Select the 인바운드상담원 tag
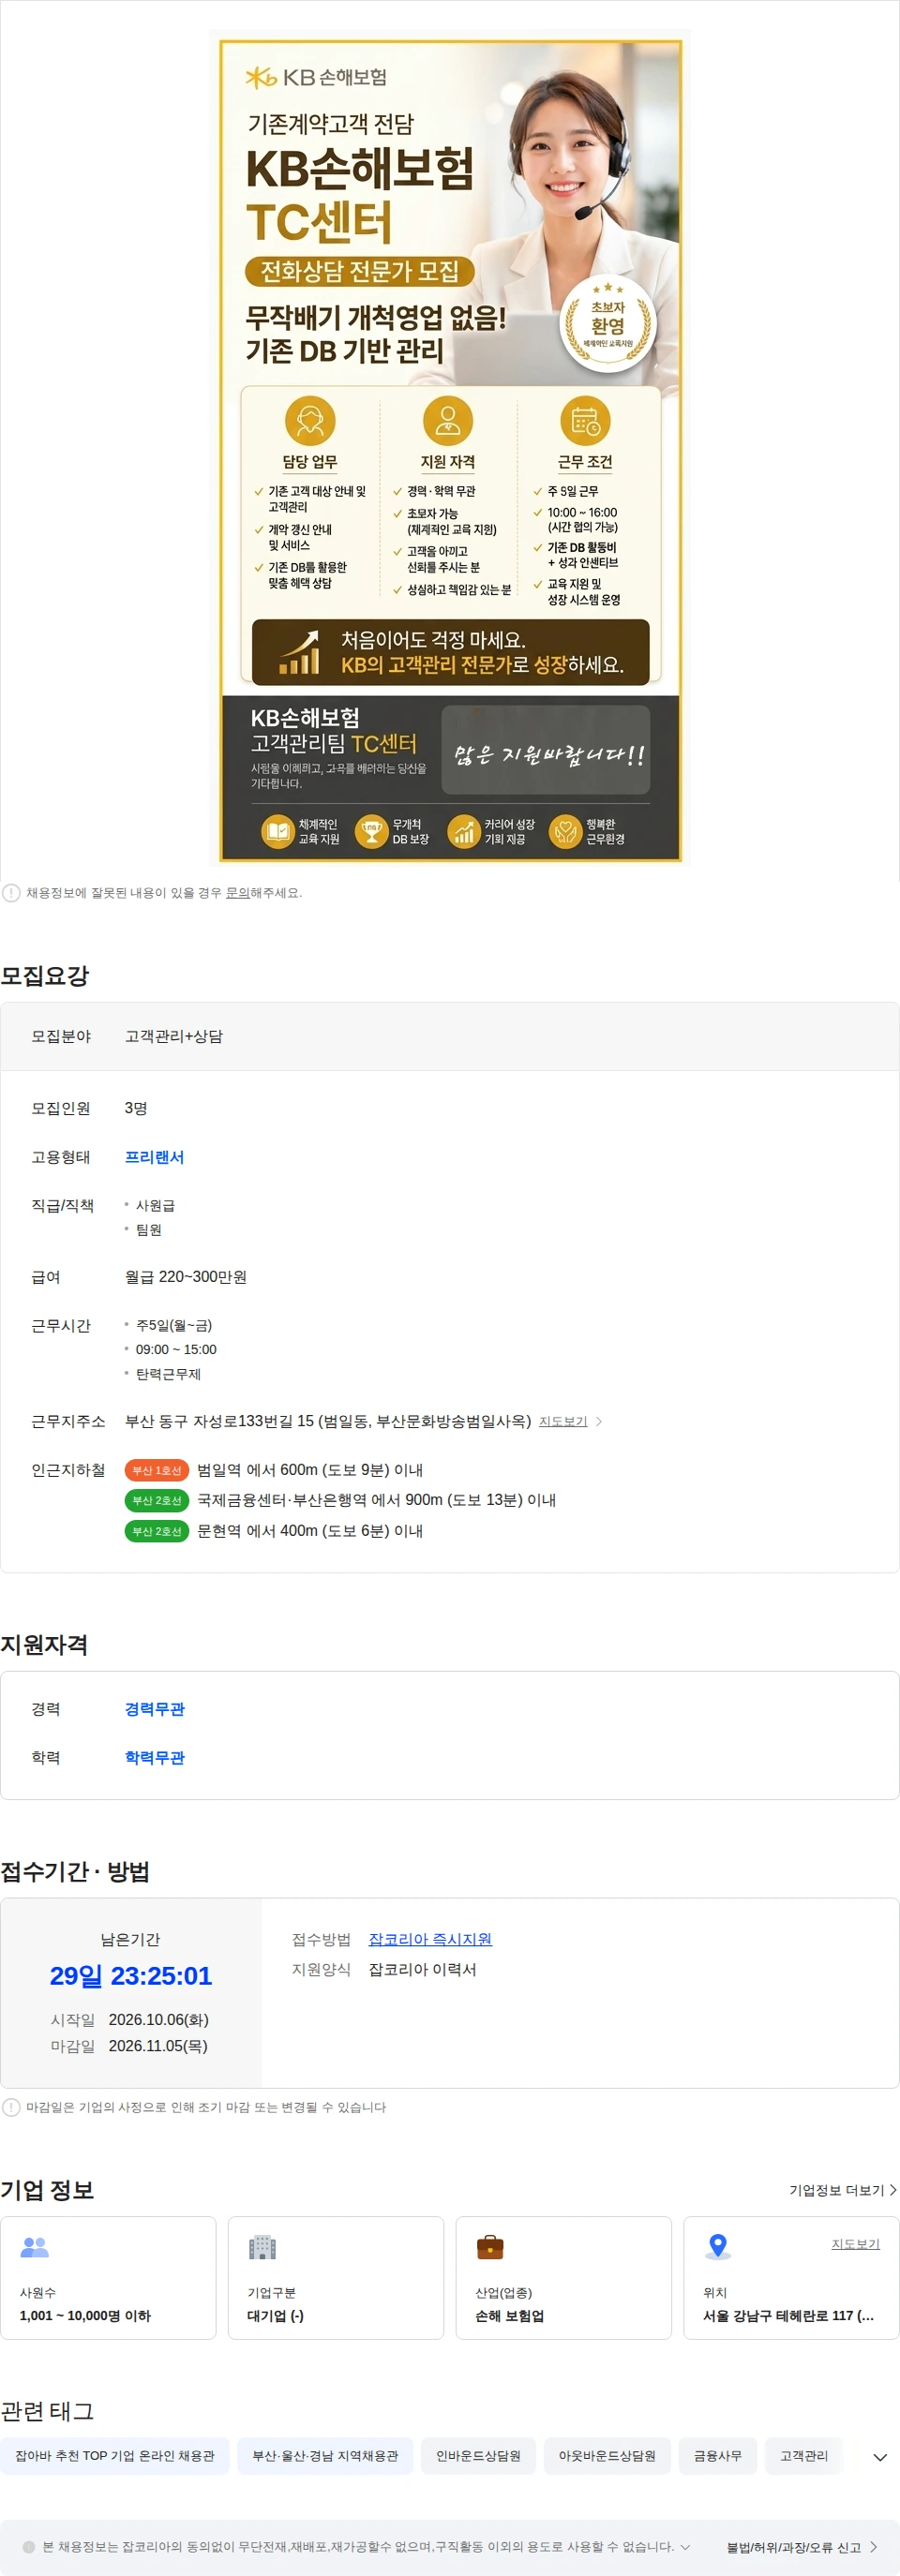This screenshot has width=900, height=2576. coord(478,2456)
